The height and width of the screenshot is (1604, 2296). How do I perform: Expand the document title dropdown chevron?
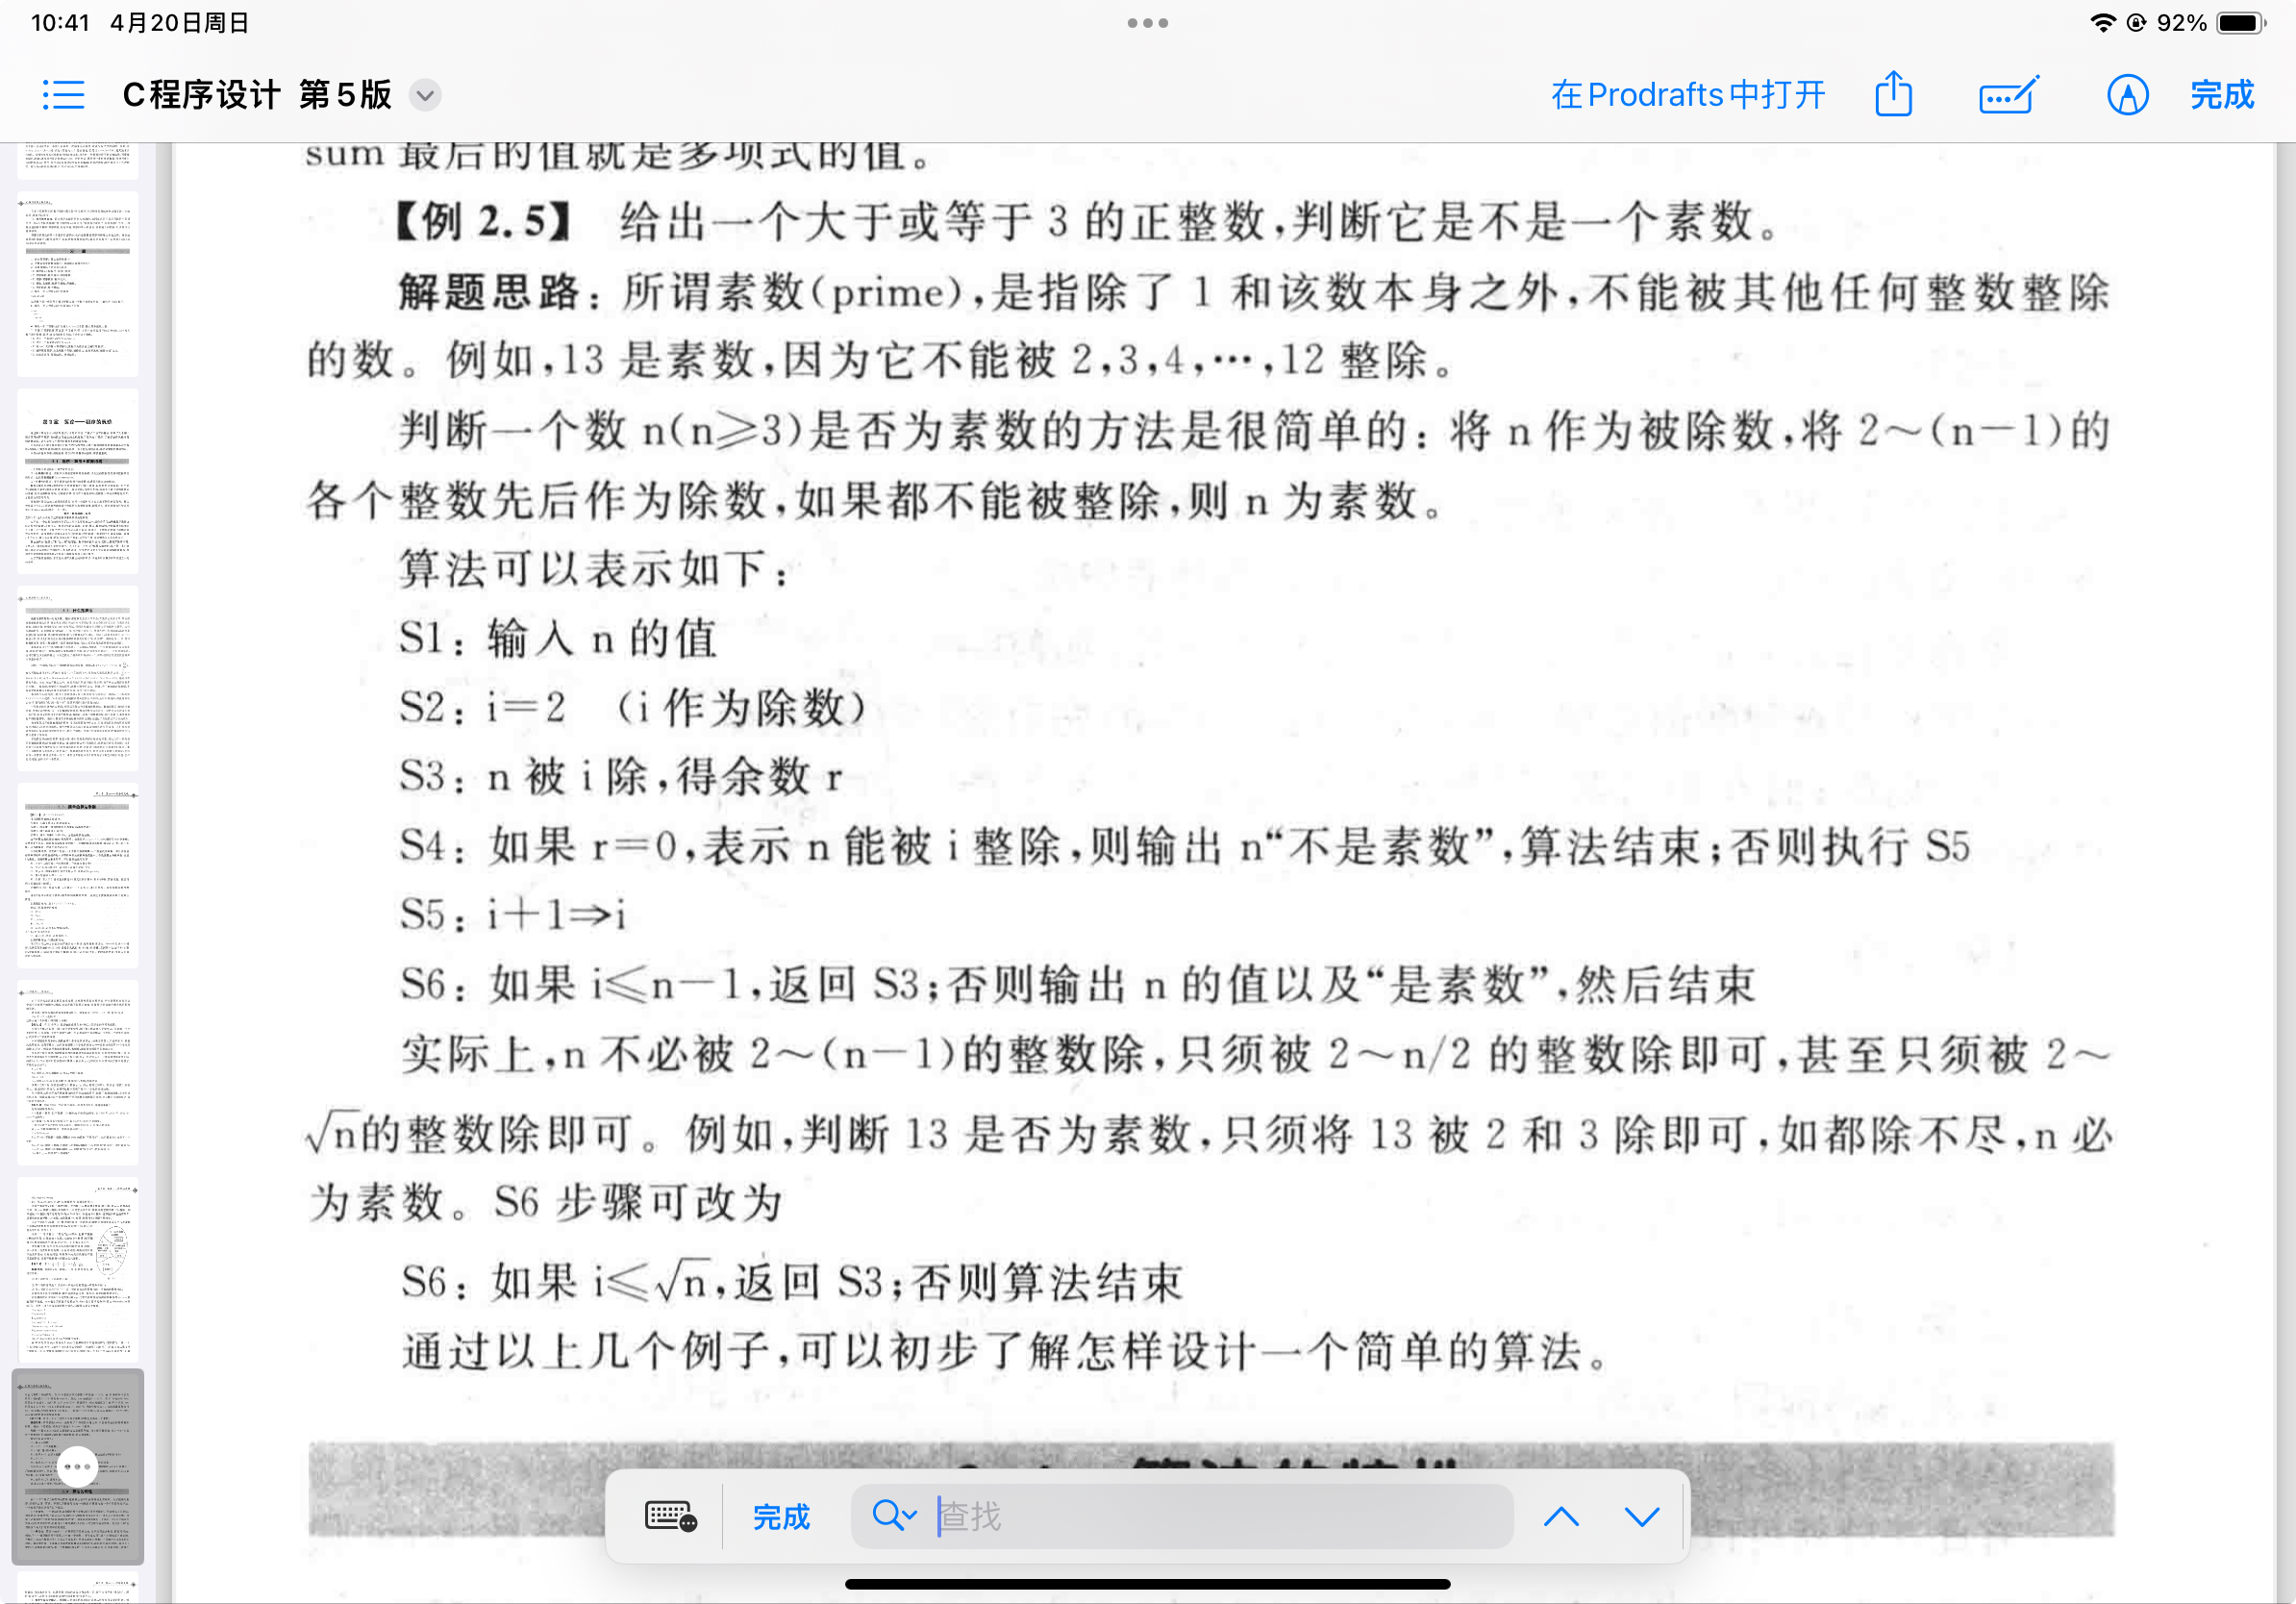point(425,95)
